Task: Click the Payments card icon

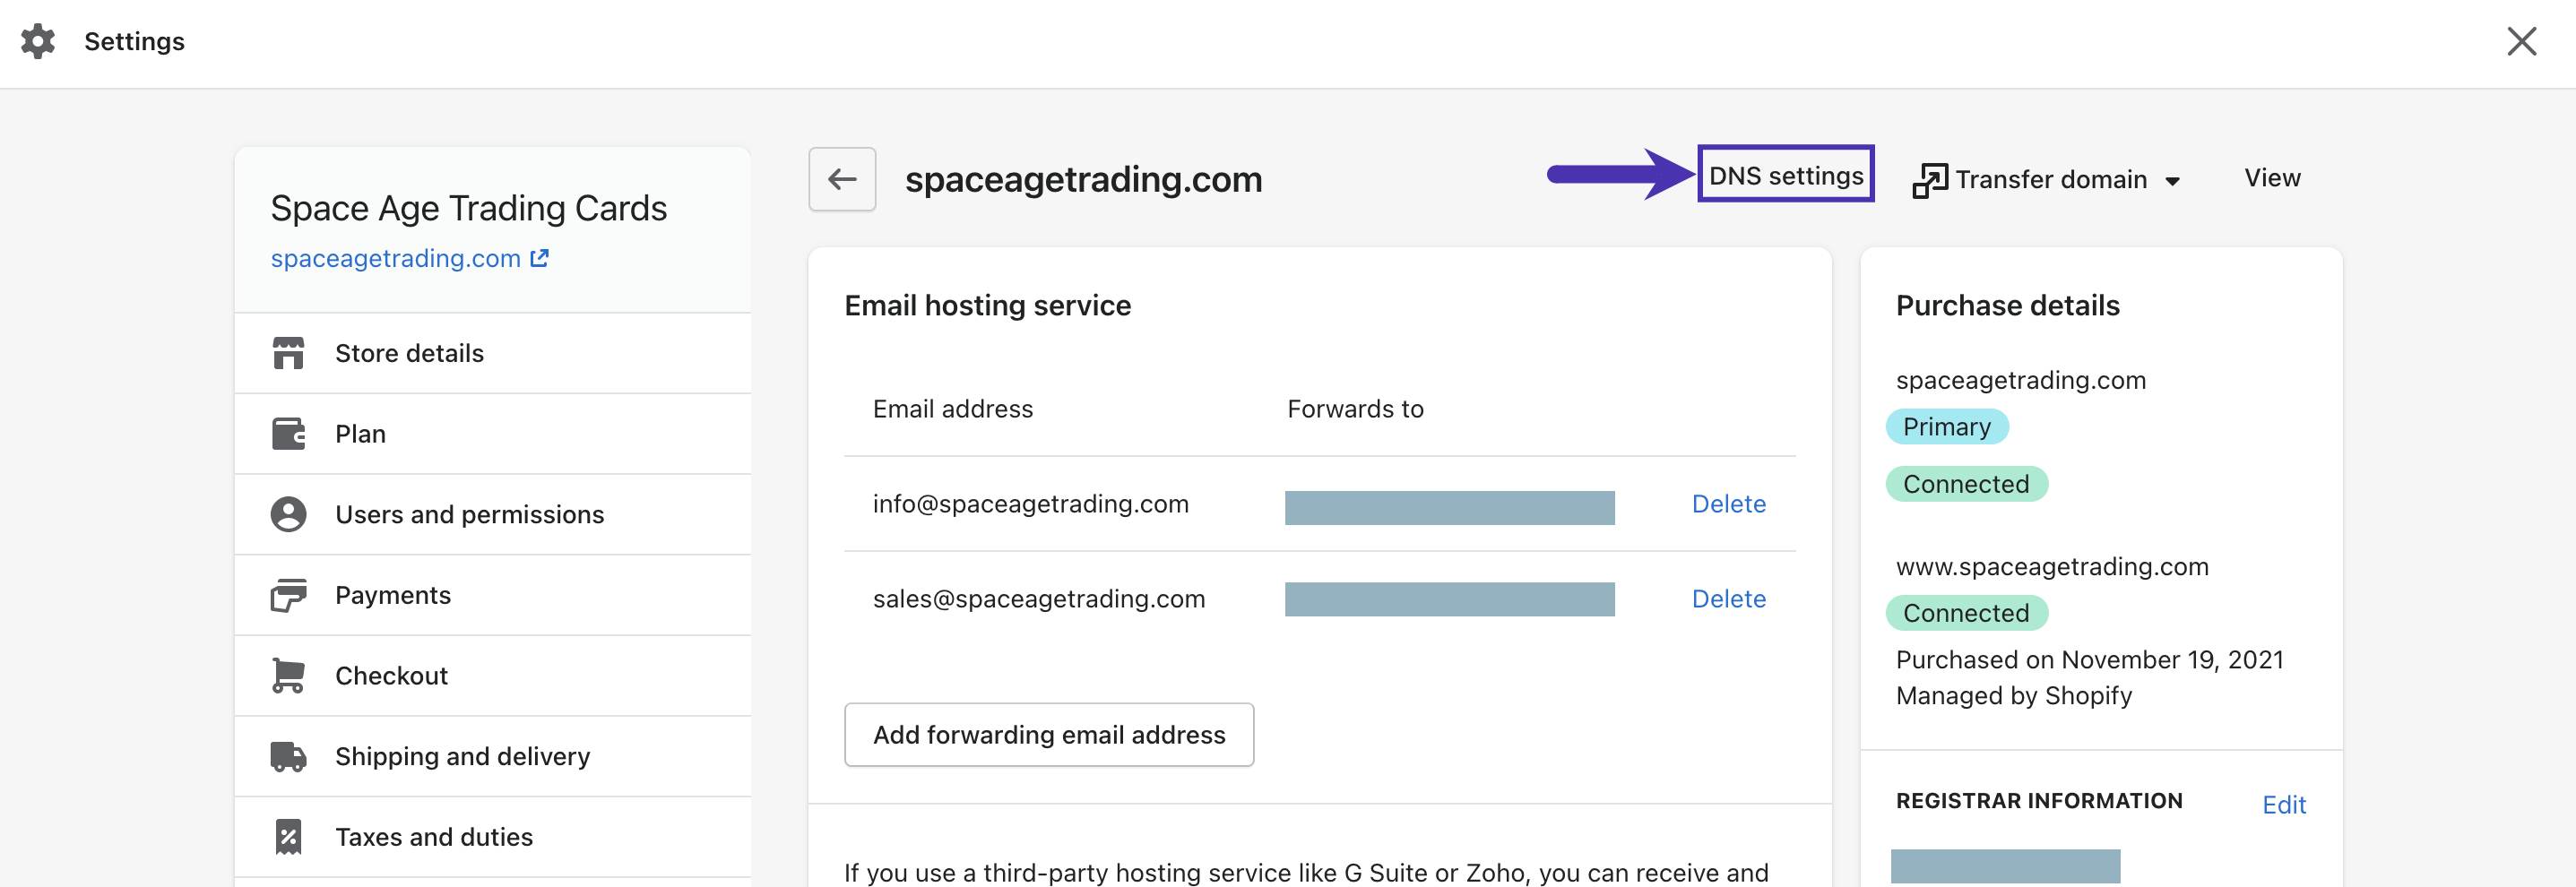Action: click(288, 595)
